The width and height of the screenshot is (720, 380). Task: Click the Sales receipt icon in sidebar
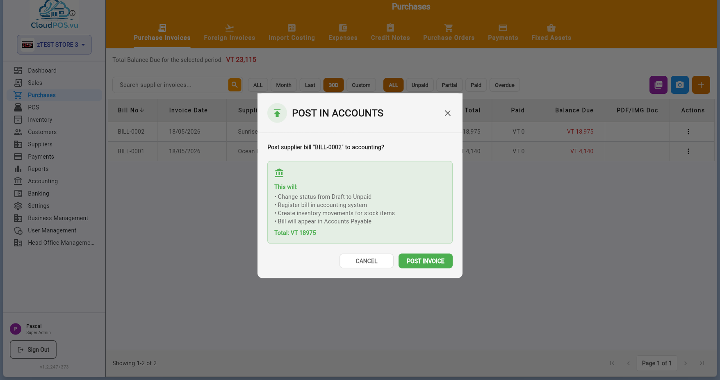[x=18, y=83]
